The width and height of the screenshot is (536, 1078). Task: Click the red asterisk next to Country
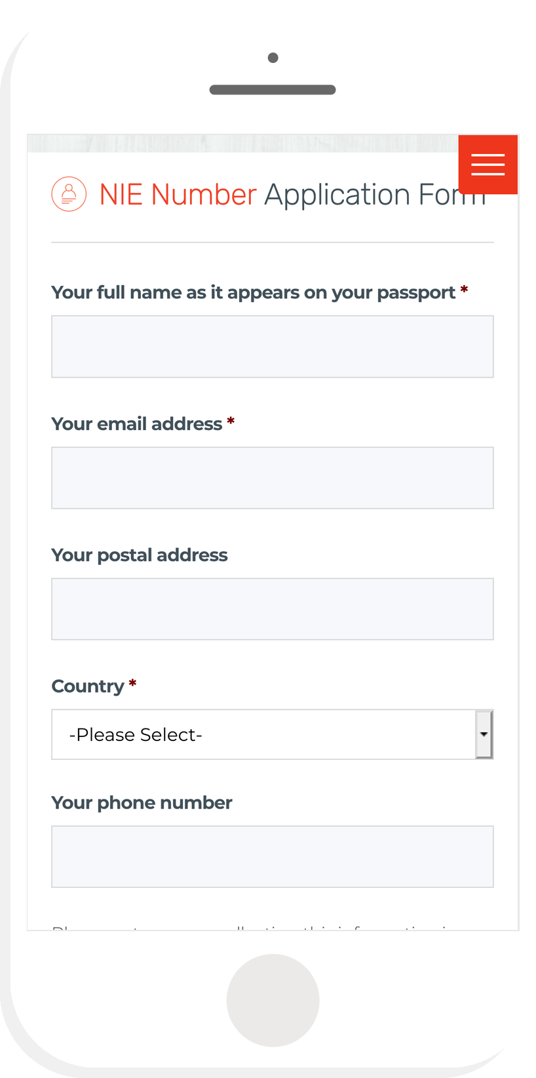[132, 684]
